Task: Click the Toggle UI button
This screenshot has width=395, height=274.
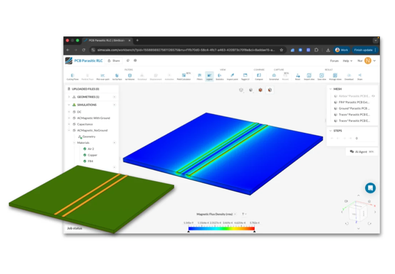Action: pos(245,77)
